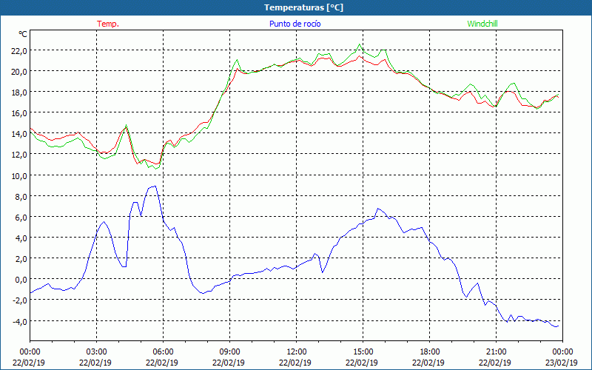Click the 2,0 y-axis value

coord(21,258)
